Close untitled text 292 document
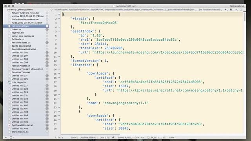 [x=47, y=52]
